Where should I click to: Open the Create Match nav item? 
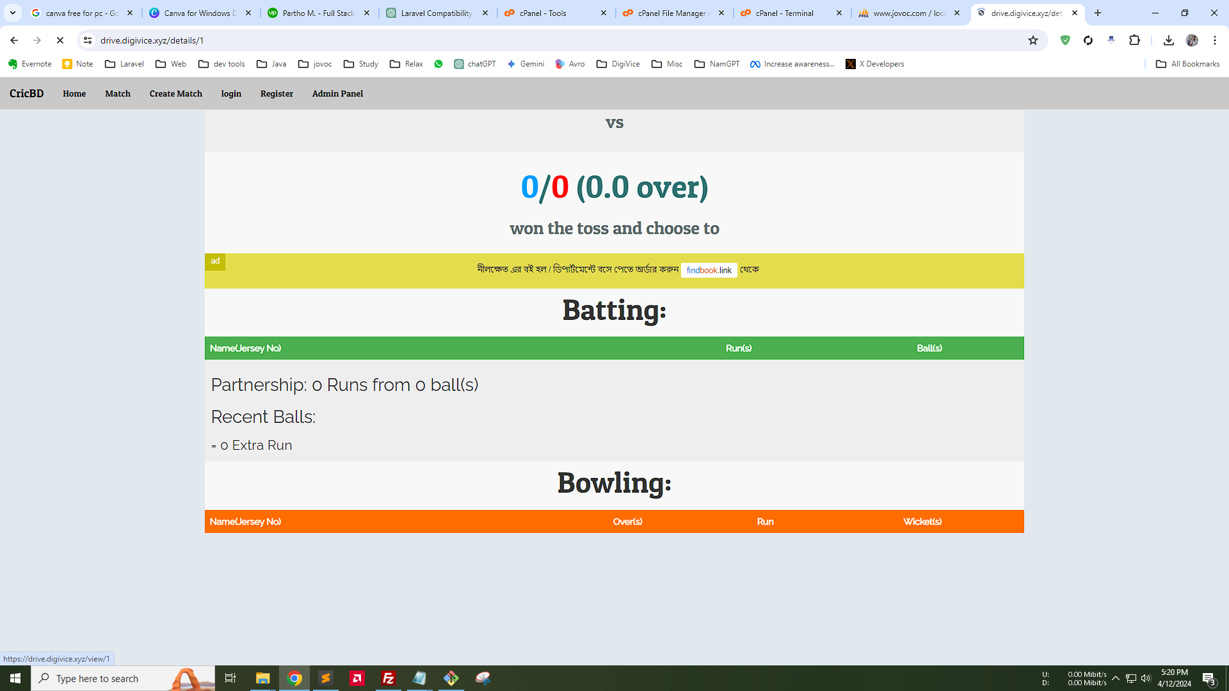175,93
